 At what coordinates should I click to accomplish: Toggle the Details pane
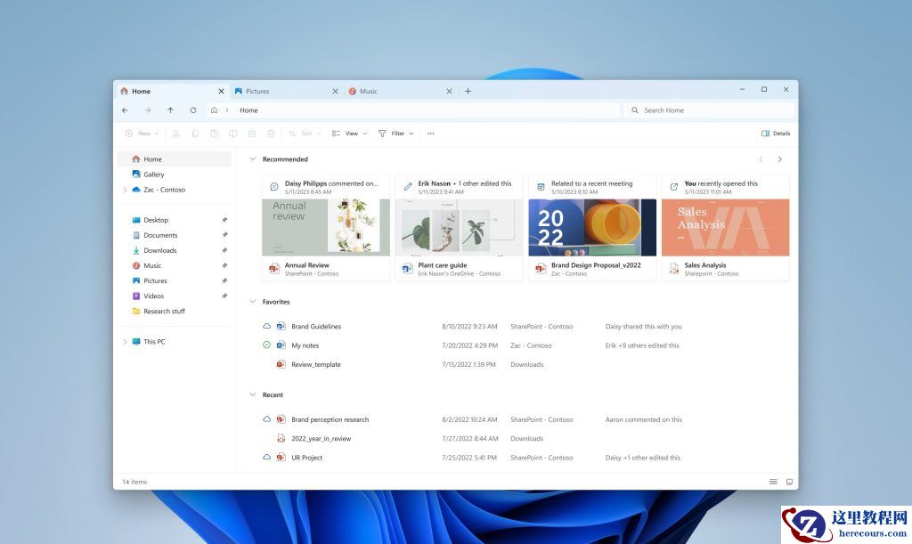(x=774, y=133)
